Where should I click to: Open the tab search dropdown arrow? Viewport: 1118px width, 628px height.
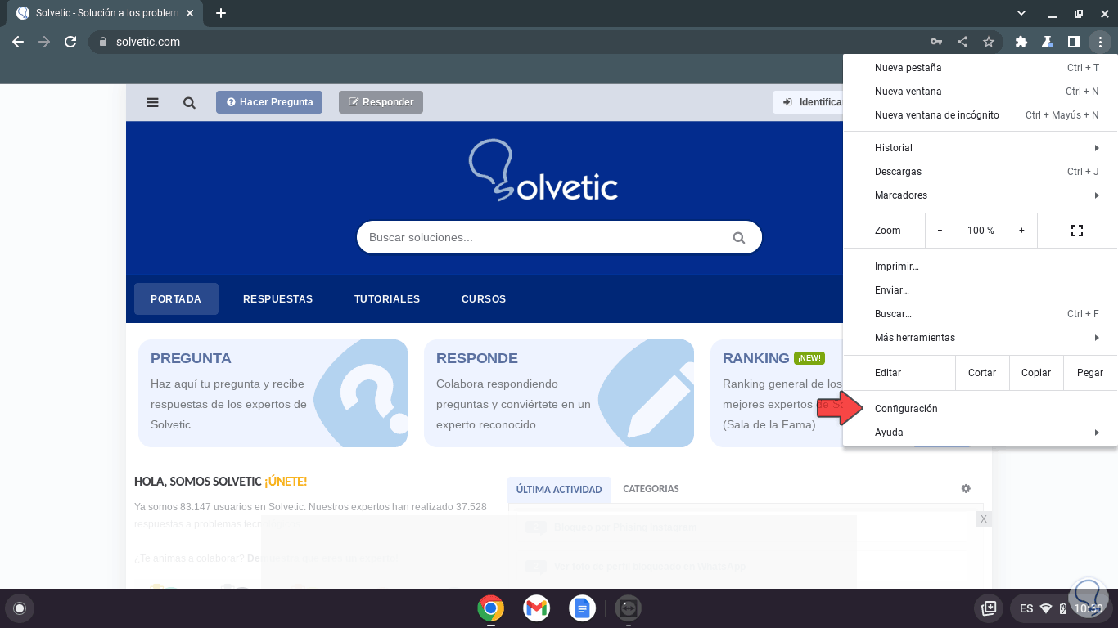coord(1021,13)
